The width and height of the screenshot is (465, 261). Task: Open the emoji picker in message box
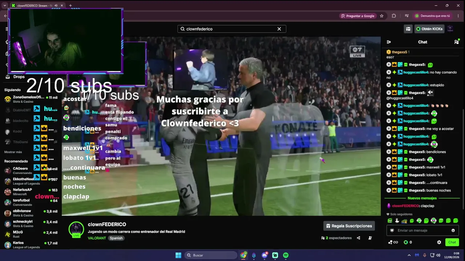(x=453, y=230)
